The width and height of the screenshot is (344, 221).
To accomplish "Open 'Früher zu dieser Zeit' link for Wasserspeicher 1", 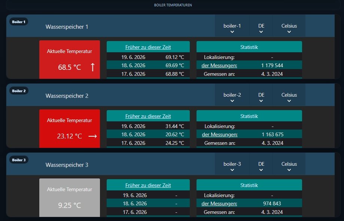I will point(148,47).
